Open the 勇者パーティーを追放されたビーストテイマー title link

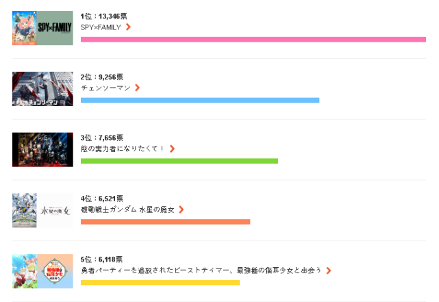pyautogui.click(x=201, y=270)
